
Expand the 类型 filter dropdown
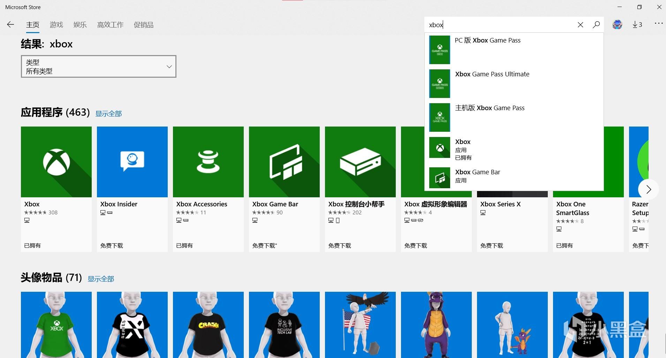(98, 66)
